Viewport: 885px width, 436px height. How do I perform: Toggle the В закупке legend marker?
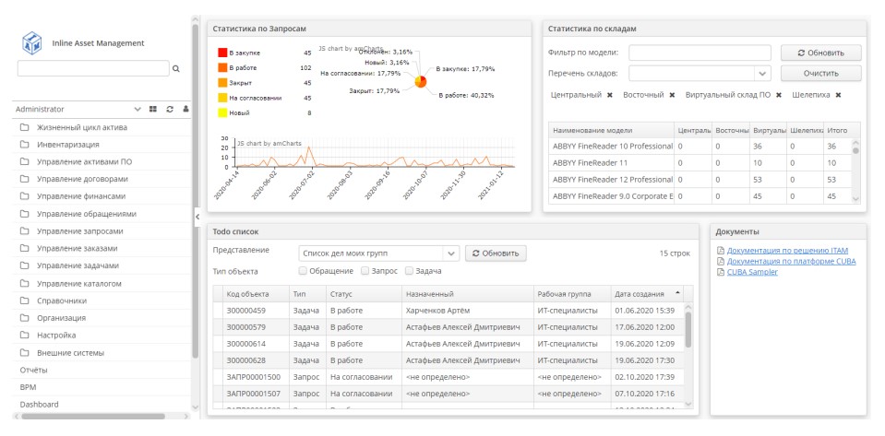222,53
